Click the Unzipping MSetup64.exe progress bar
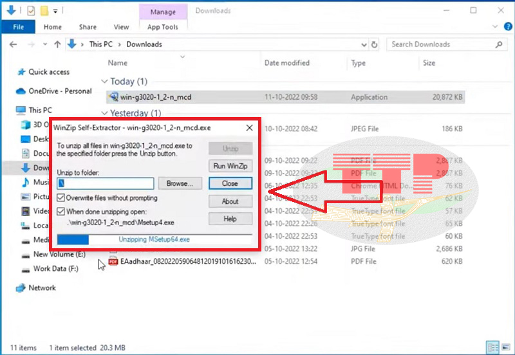 [154, 239]
